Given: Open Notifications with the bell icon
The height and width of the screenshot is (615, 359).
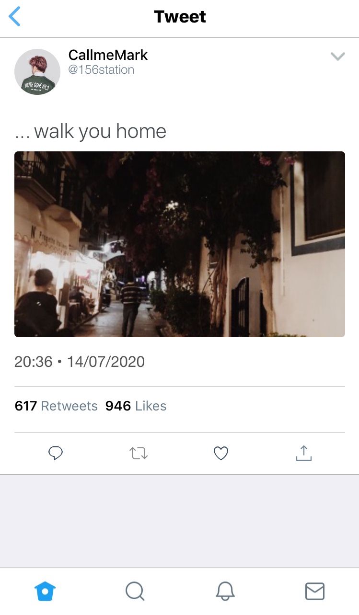Looking at the screenshot, I should 225,591.
